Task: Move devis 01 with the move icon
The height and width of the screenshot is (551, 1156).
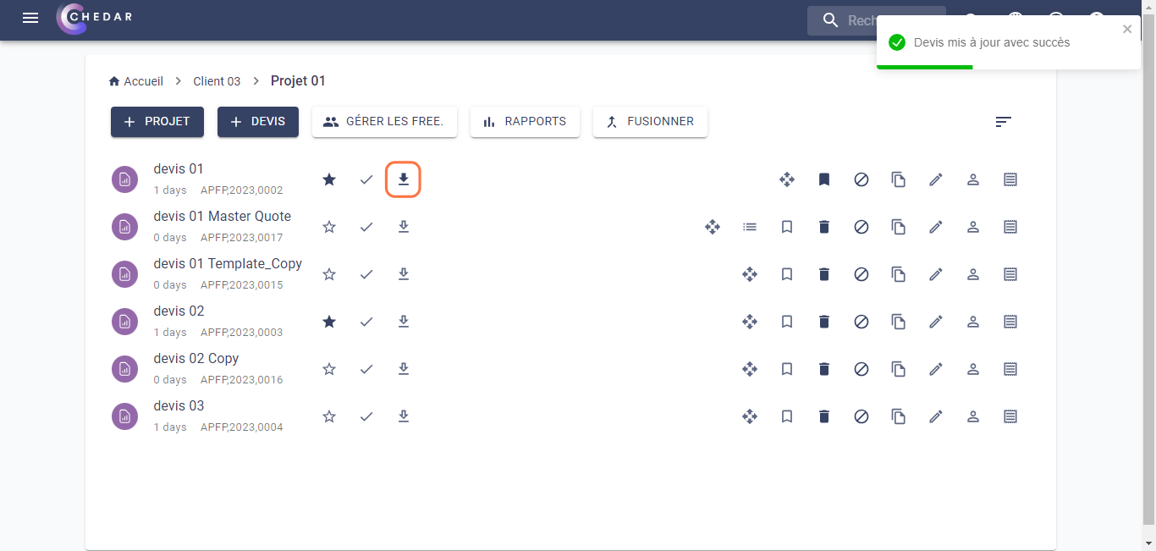Action: tap(787, 179)
